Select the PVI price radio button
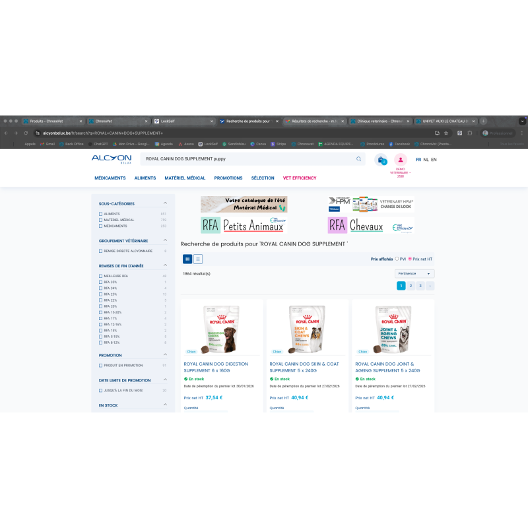 pyautogui.click(x=397, y=259)
